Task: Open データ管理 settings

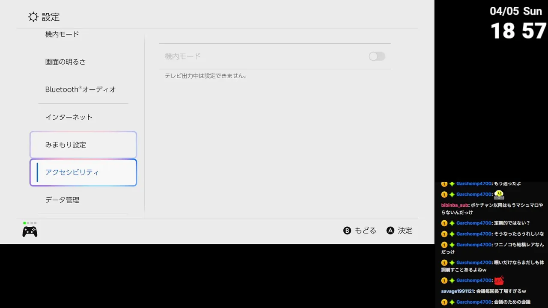Action: [62, 200]
